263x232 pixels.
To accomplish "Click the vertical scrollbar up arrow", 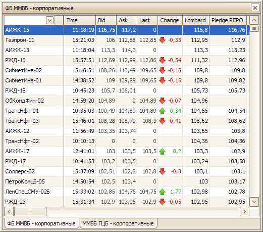I will (254, 20).
